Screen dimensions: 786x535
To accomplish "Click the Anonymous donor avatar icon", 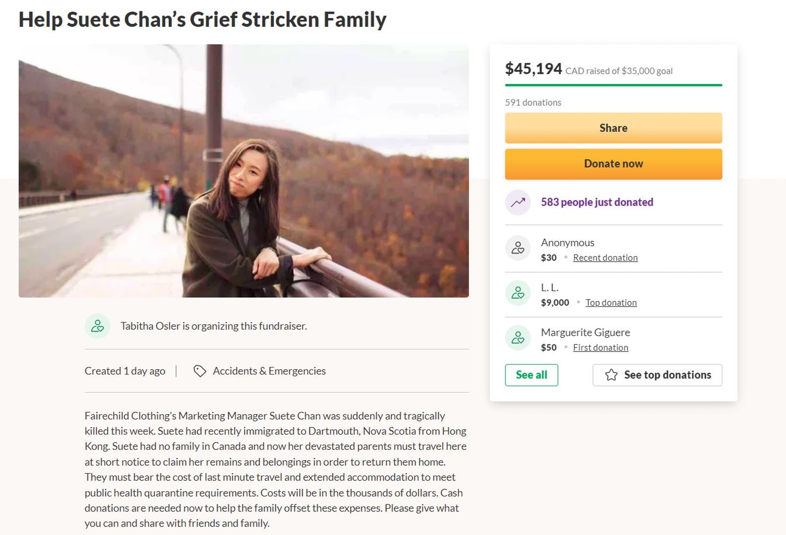I will pos(518,248).
